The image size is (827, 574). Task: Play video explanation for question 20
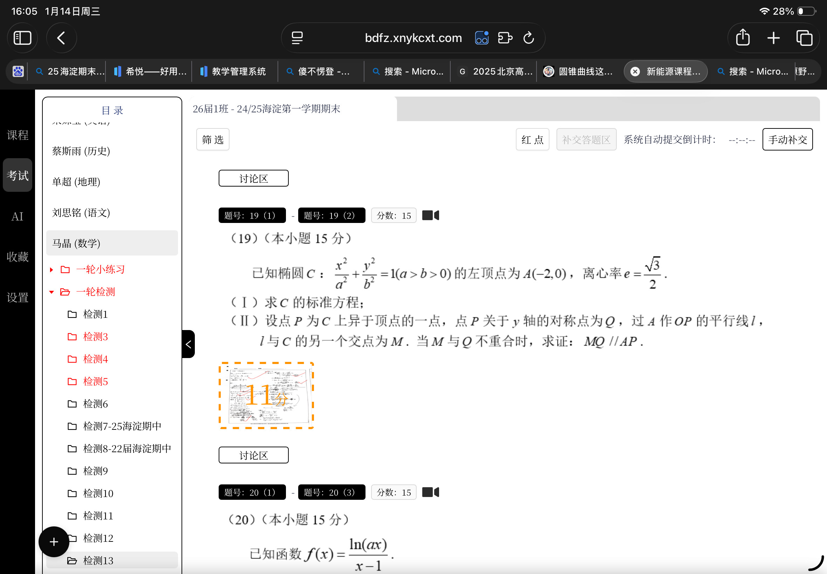click(430, 492)
